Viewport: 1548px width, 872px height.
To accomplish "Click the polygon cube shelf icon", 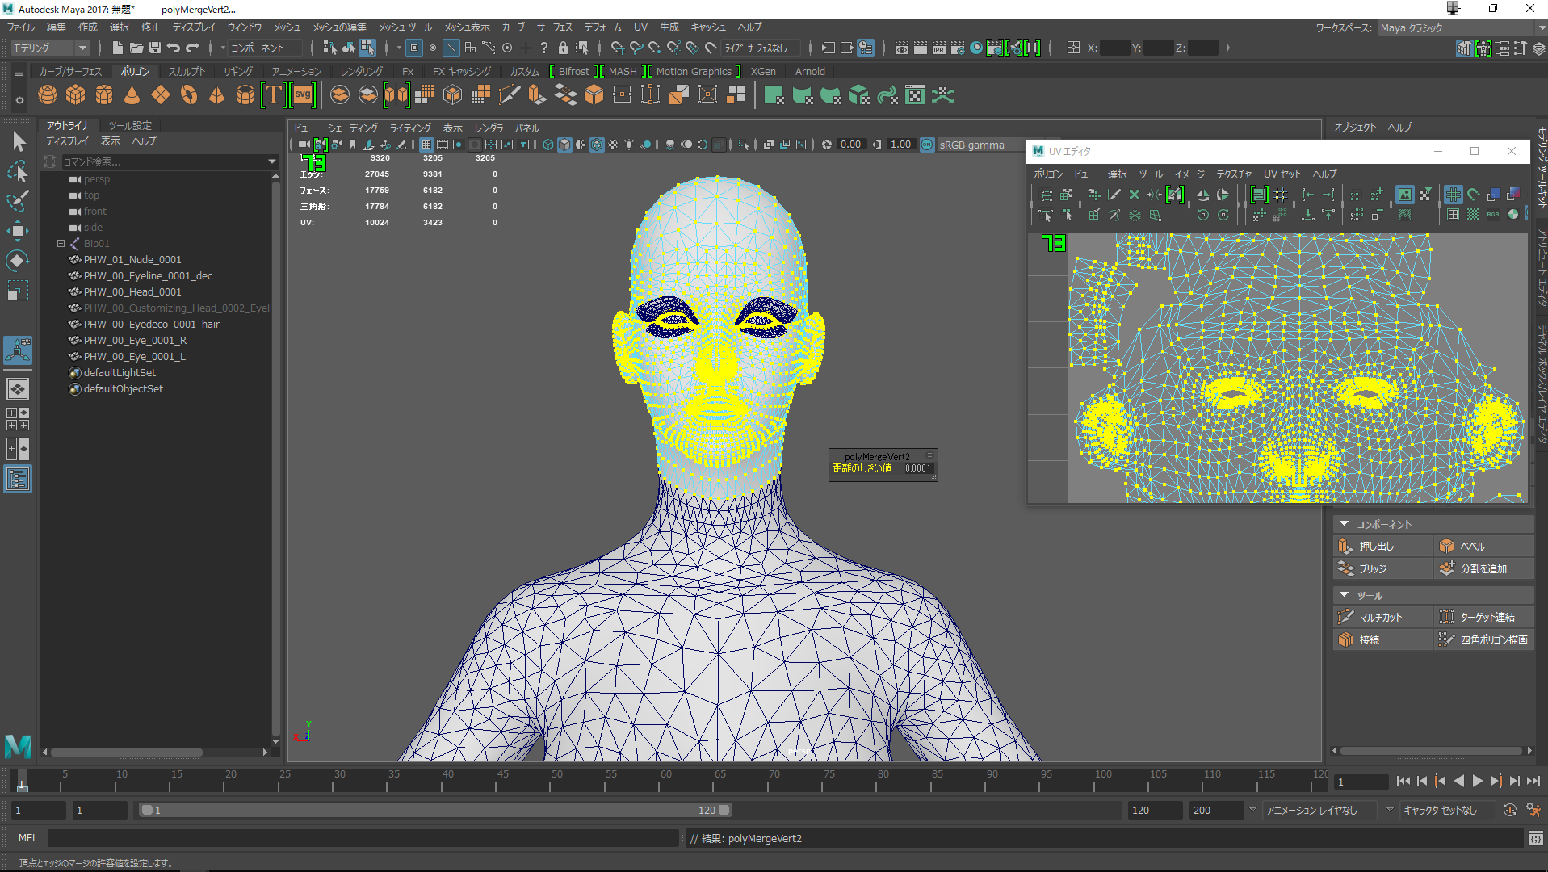I will pos(76,95).
